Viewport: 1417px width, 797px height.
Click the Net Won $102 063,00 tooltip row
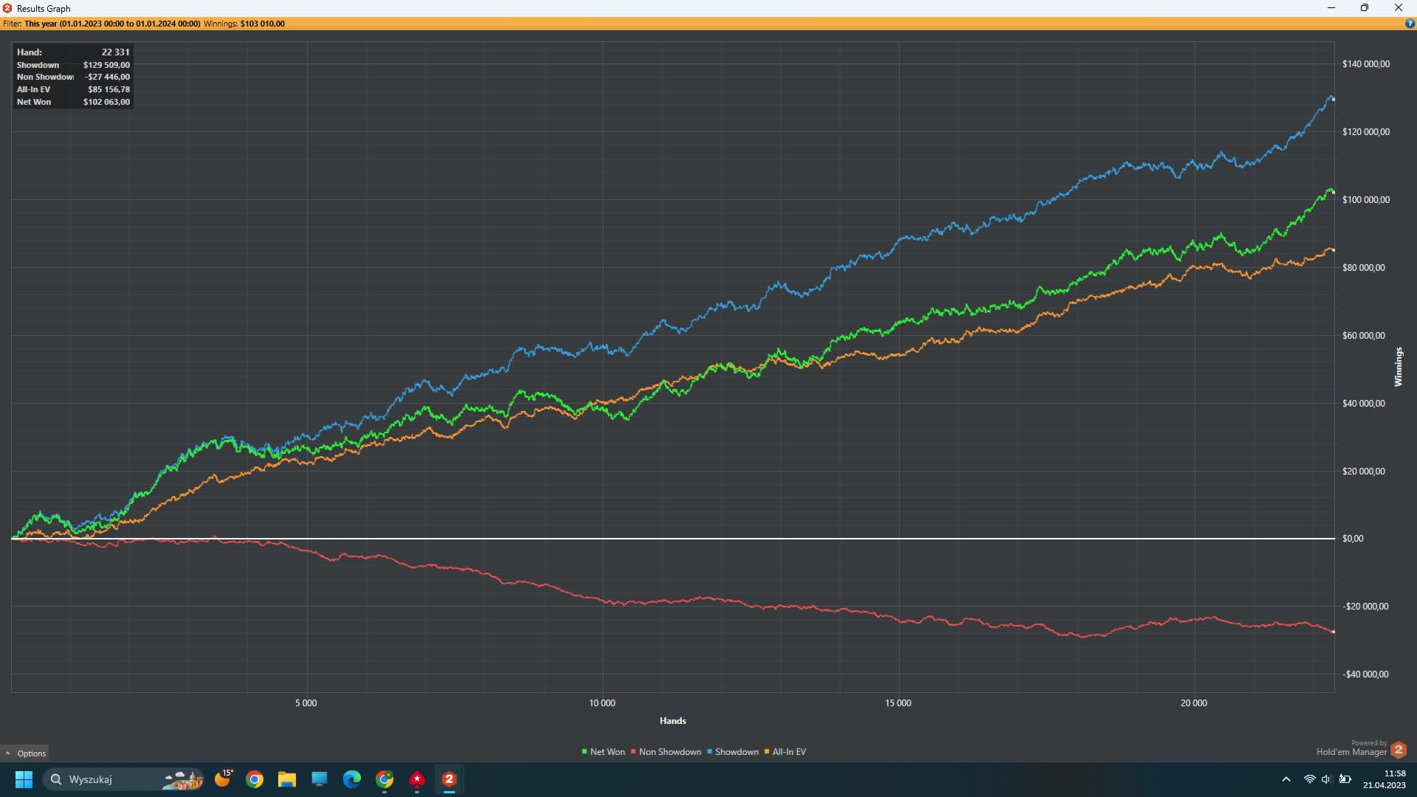[73, 102]
